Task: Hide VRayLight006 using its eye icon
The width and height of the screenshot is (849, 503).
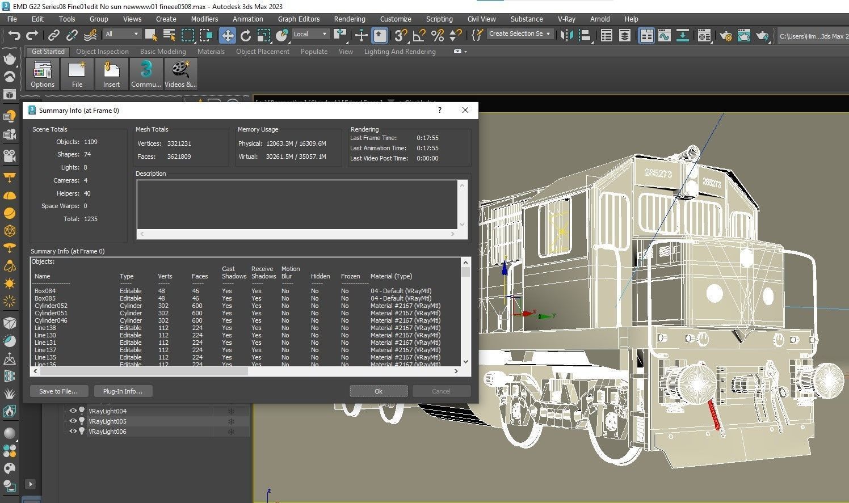Action: point(73,432)
